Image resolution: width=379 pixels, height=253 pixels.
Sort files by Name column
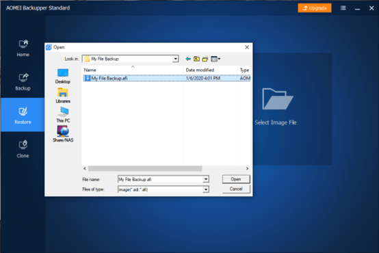tap(133, 70)
